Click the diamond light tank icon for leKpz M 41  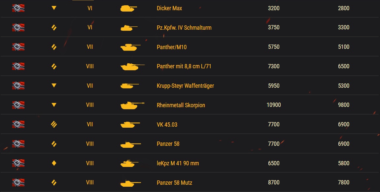[54, 163]
